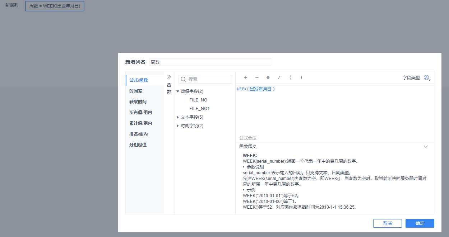Insert the multiply asterisk operator
The height and width of the screenshot is (237, 449).
(268, 77)
